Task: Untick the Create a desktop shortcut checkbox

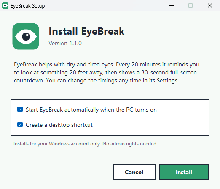Action: click(x=20, y=125)
